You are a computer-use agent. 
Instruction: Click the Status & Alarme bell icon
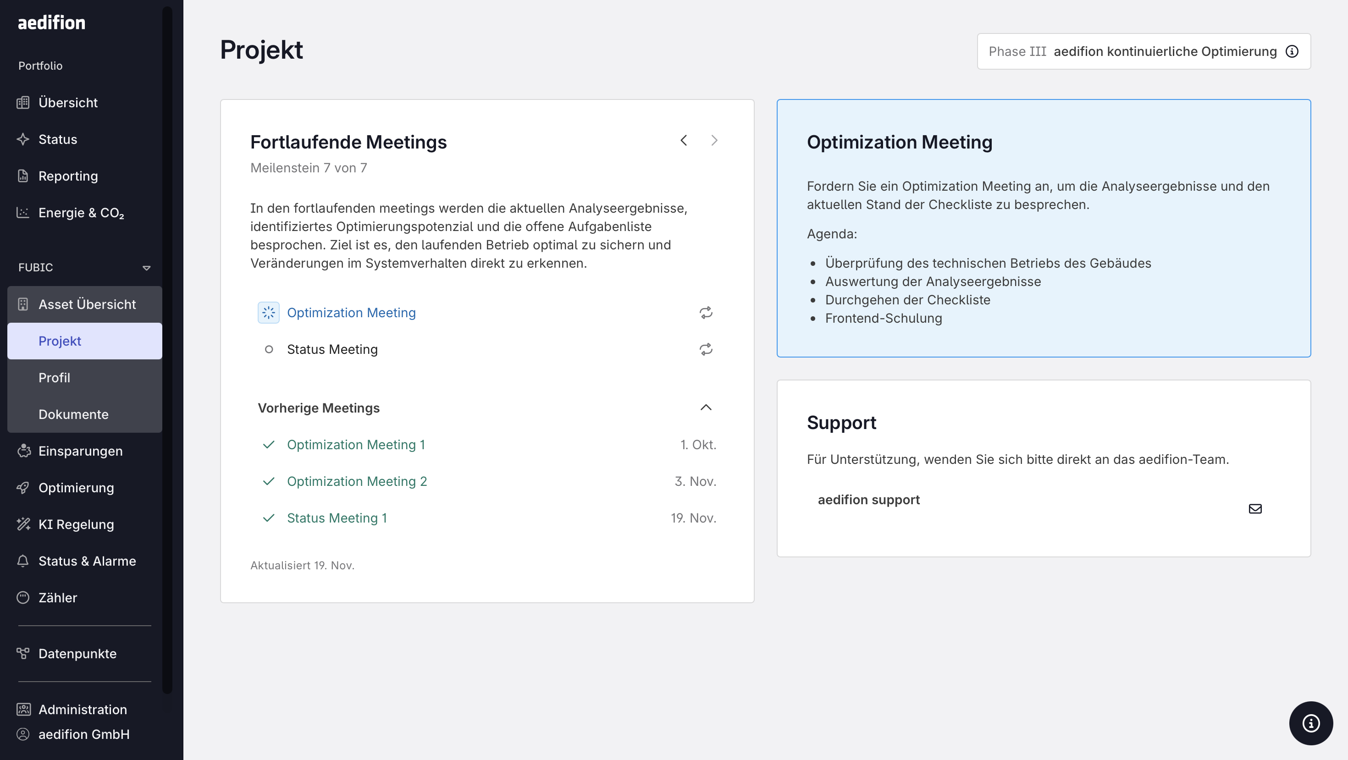(23, 561)
